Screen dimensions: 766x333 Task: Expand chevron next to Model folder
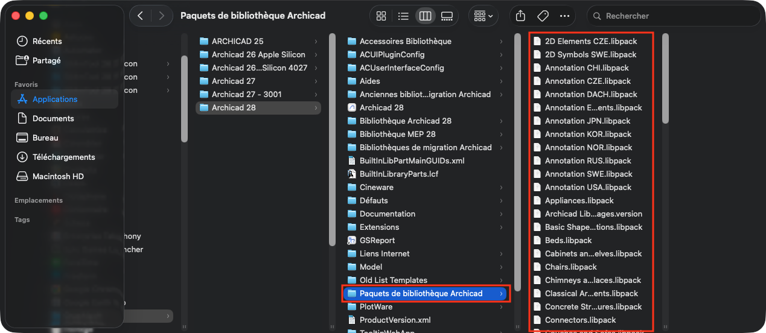tap(501, 267)
